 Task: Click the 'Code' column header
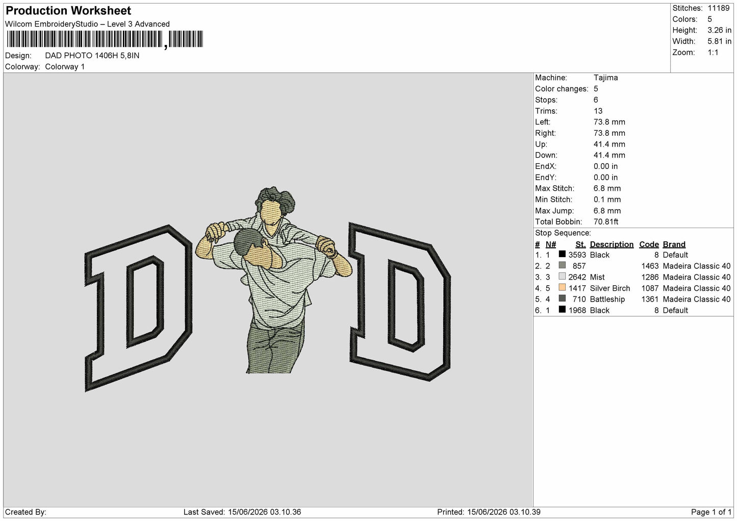[x=649, y=244]
